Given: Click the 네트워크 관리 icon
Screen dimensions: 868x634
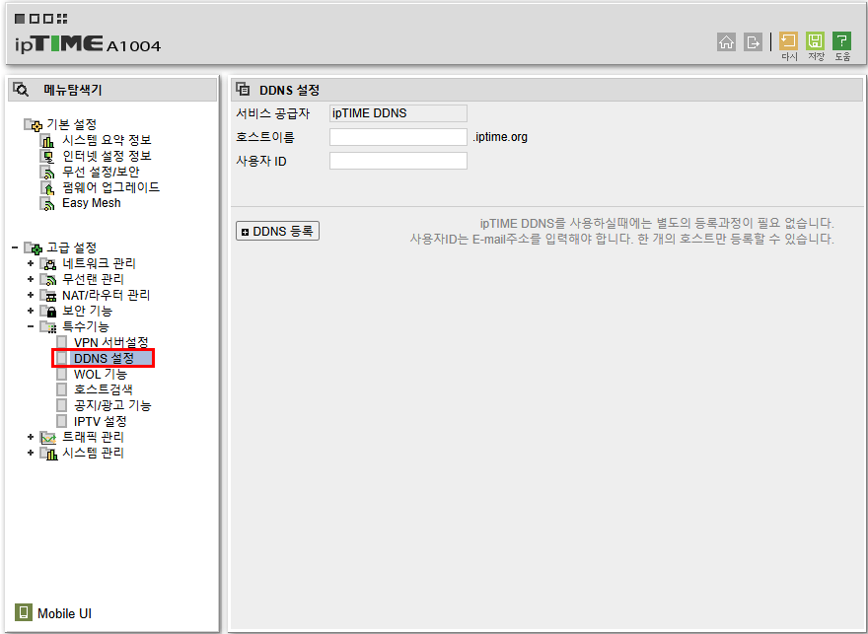Looking at the screenshot, I should (48, 264).
